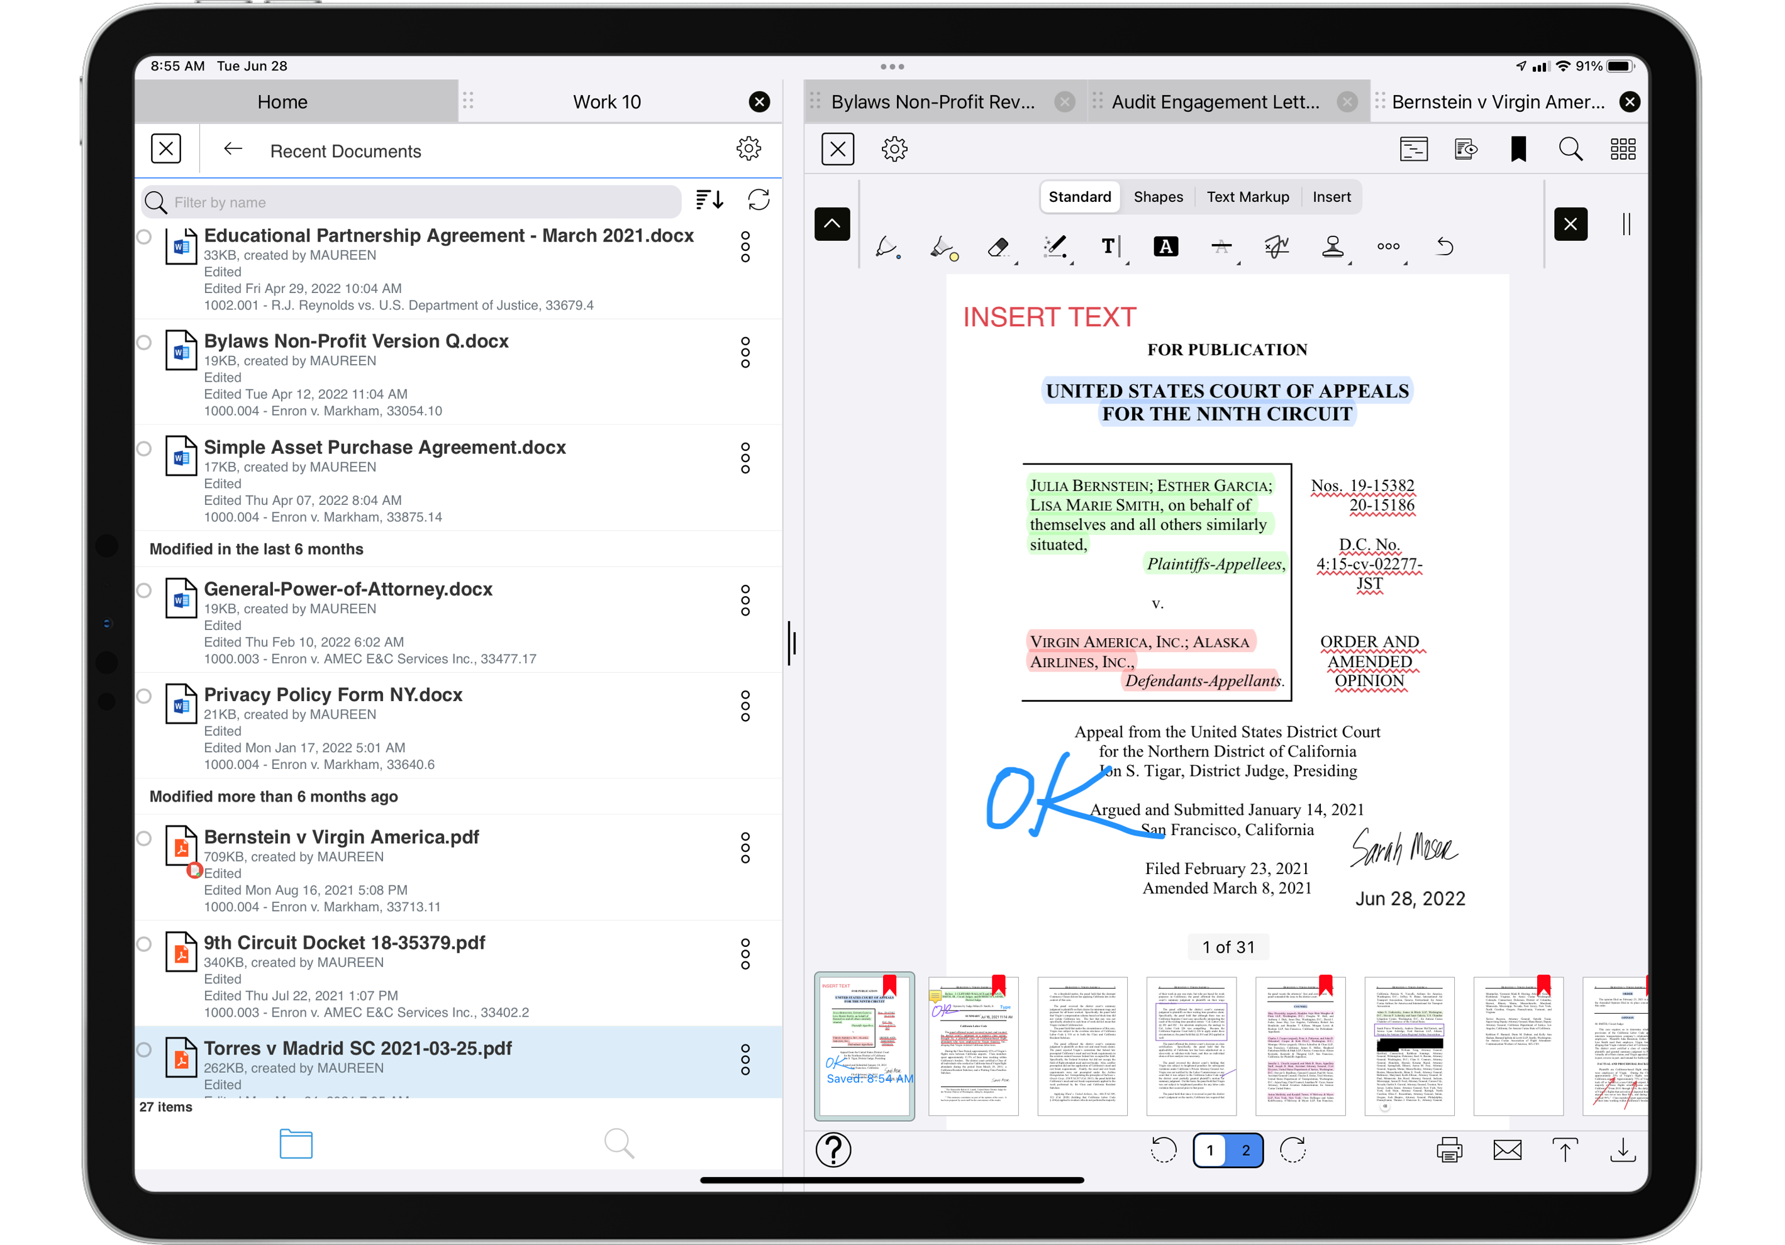Refresh the recent documents list
Viewport: 1785px width, 1245px height.
[x=759, y=201]
